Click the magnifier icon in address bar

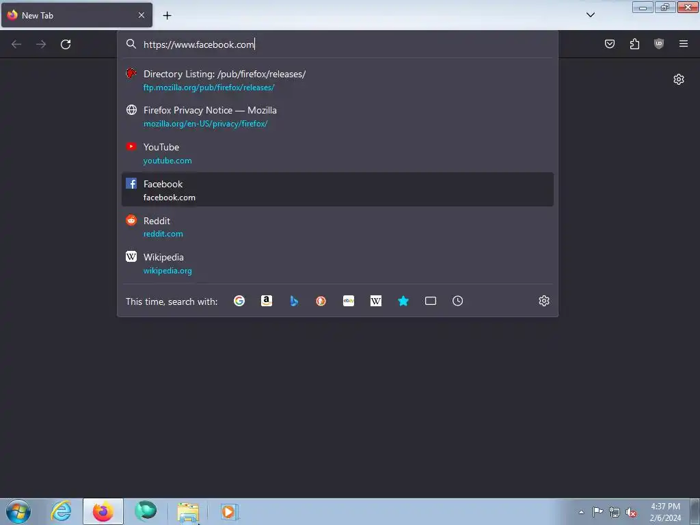tap(131, 44)
